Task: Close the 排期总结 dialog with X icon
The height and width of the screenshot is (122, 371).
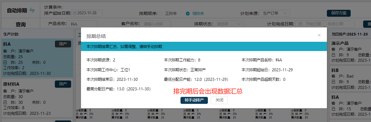Action: click(319, 35)
